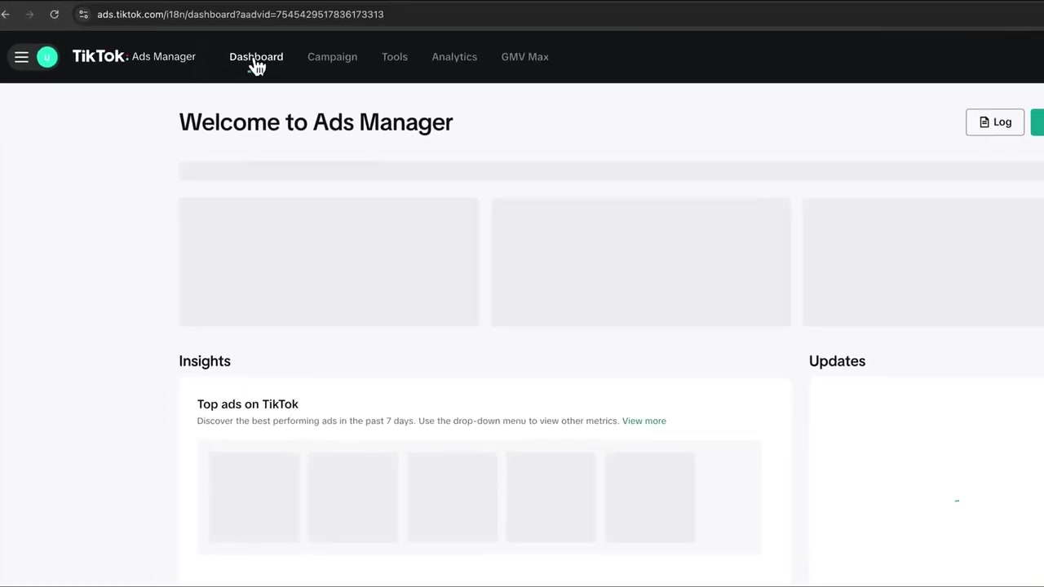Image resolution: width=1044 pixels, height=587 pixels.
Task: Click the Insights section heading
Action: [x=205, y=361]
